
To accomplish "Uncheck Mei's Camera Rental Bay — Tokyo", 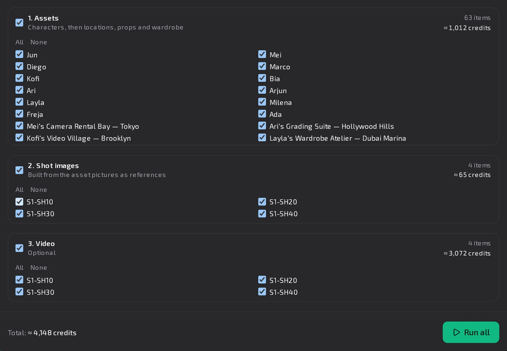I will (19, 126).
